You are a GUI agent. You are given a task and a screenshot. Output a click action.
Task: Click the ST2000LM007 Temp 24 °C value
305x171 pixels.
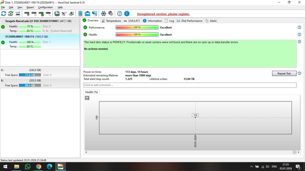(30, 46)
